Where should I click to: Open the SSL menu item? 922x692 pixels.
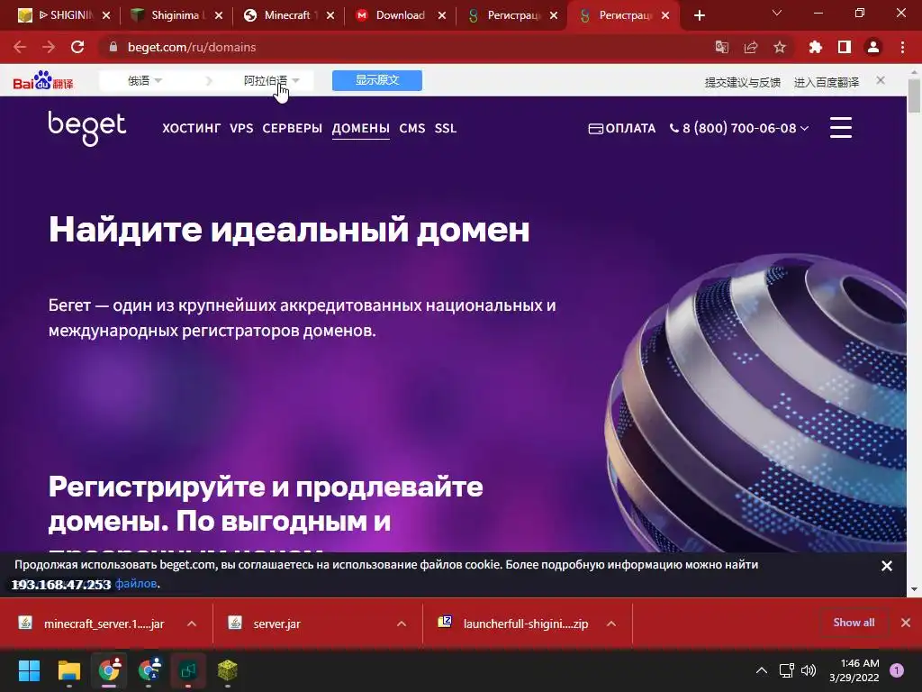point(446,128)
